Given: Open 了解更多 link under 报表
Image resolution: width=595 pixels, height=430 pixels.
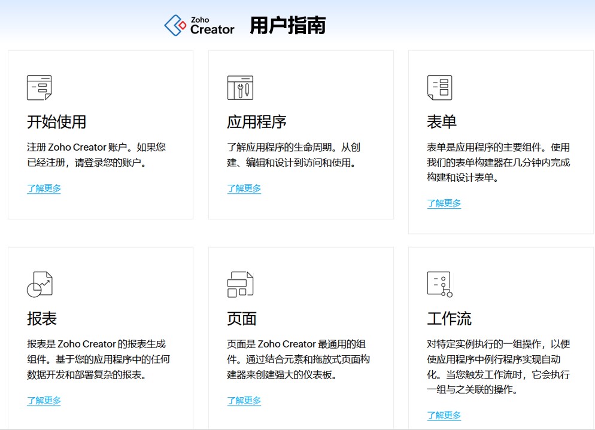Looking at the screenshot, I should click(44, 401).
